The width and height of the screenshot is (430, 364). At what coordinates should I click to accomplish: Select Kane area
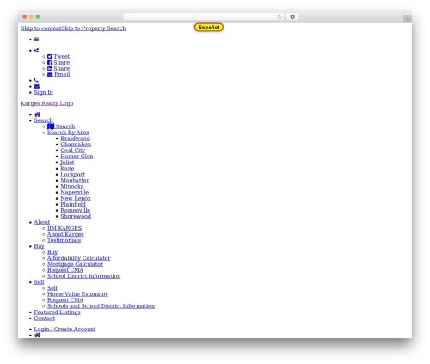pos(67,169)
